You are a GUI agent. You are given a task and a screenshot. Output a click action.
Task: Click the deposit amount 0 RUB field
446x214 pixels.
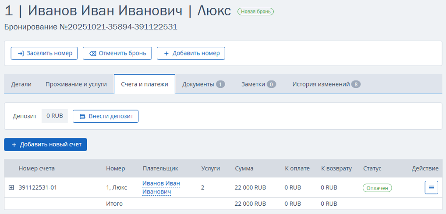tap(55, 116)
